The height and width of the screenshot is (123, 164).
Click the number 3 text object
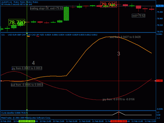coord(119,54)
